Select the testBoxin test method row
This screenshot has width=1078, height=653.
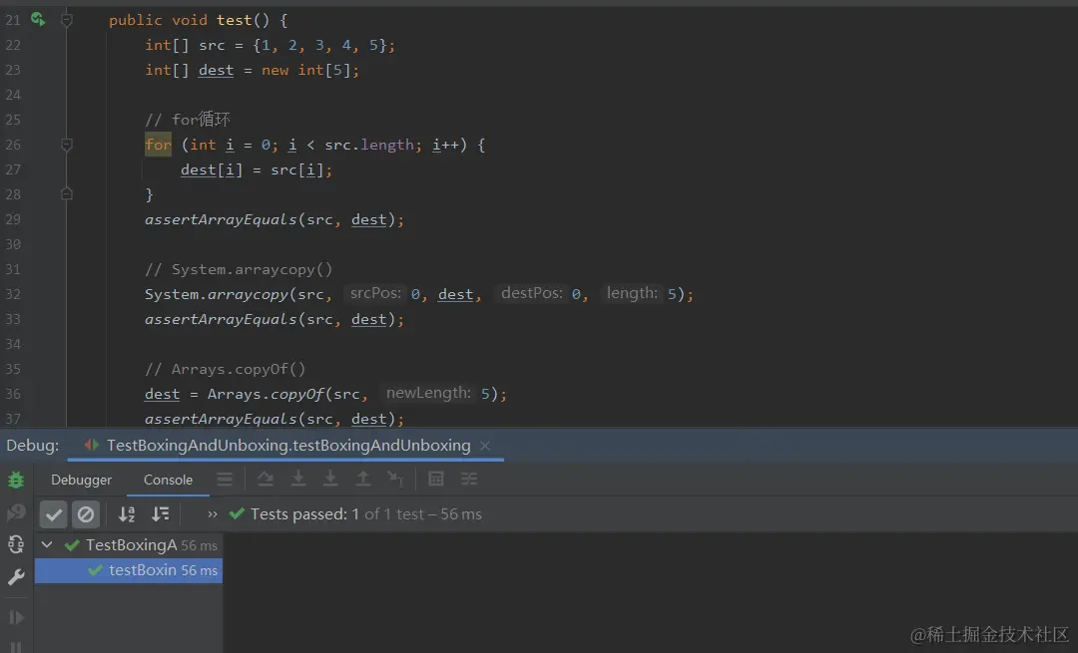(x=129, y=570)
